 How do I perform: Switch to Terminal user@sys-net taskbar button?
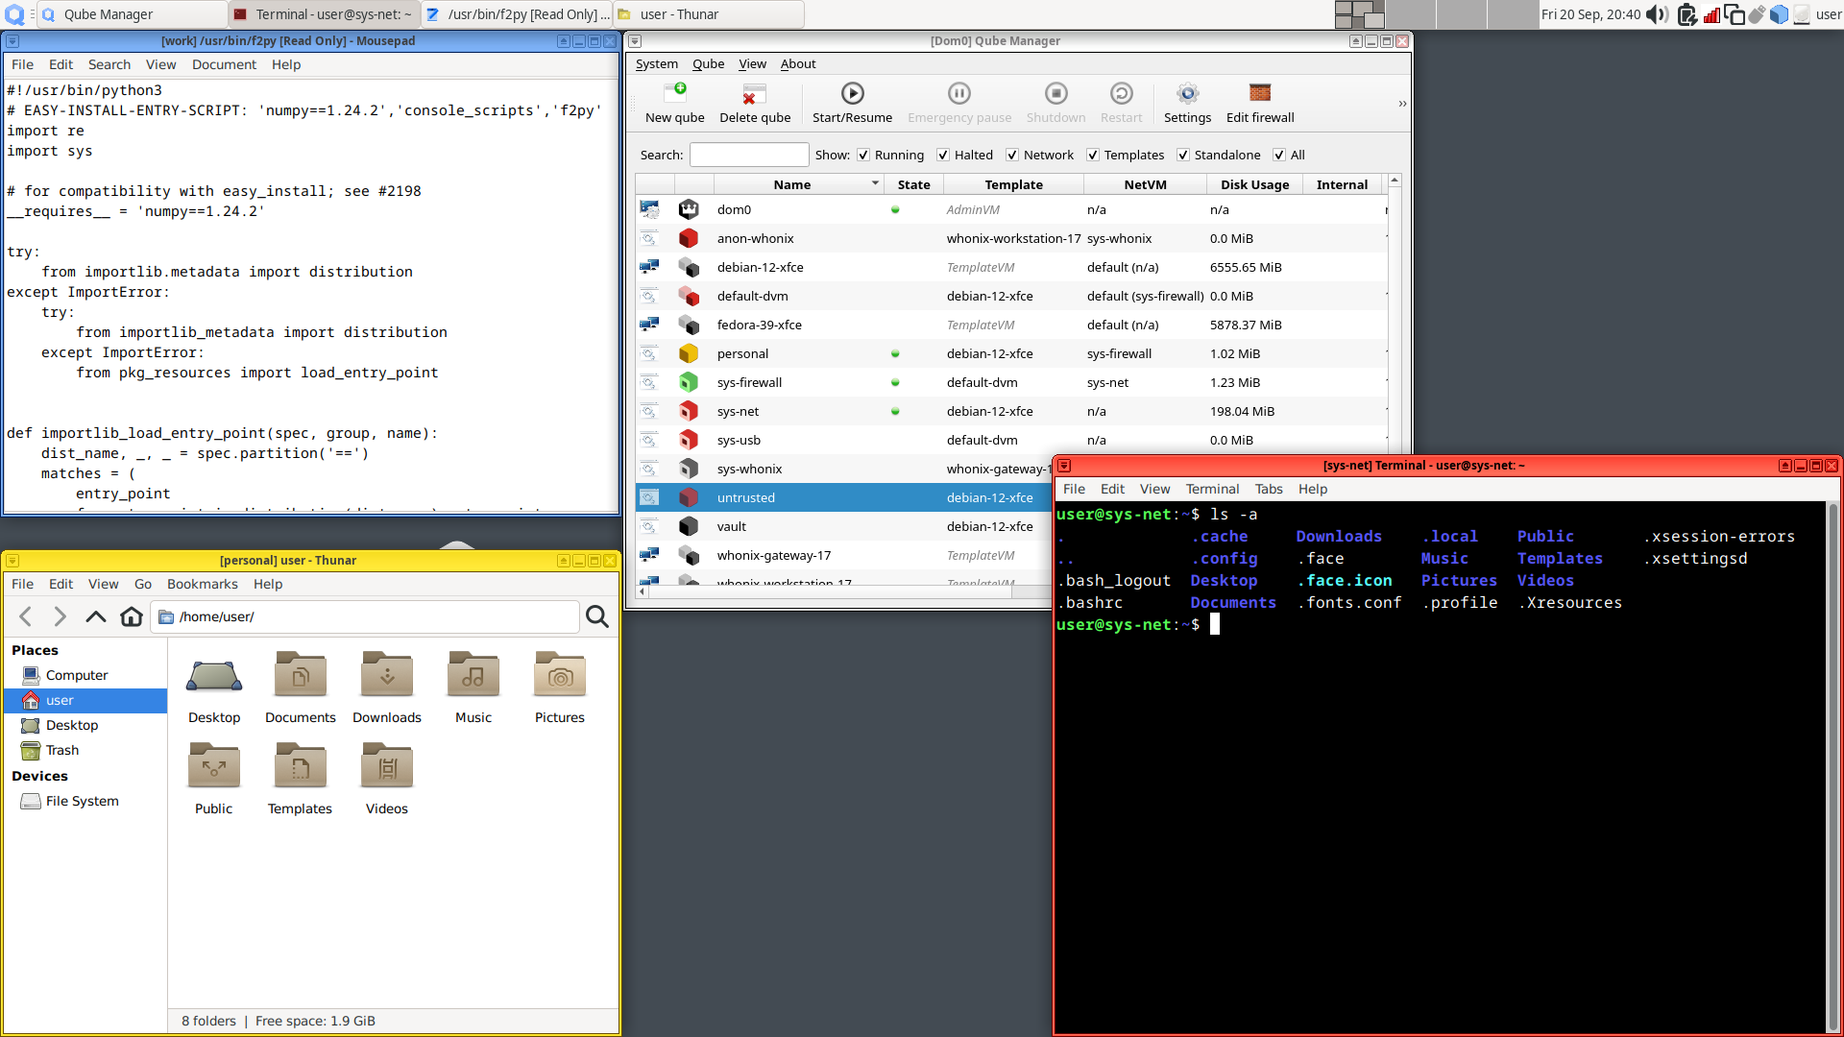[x=324, y=14]
